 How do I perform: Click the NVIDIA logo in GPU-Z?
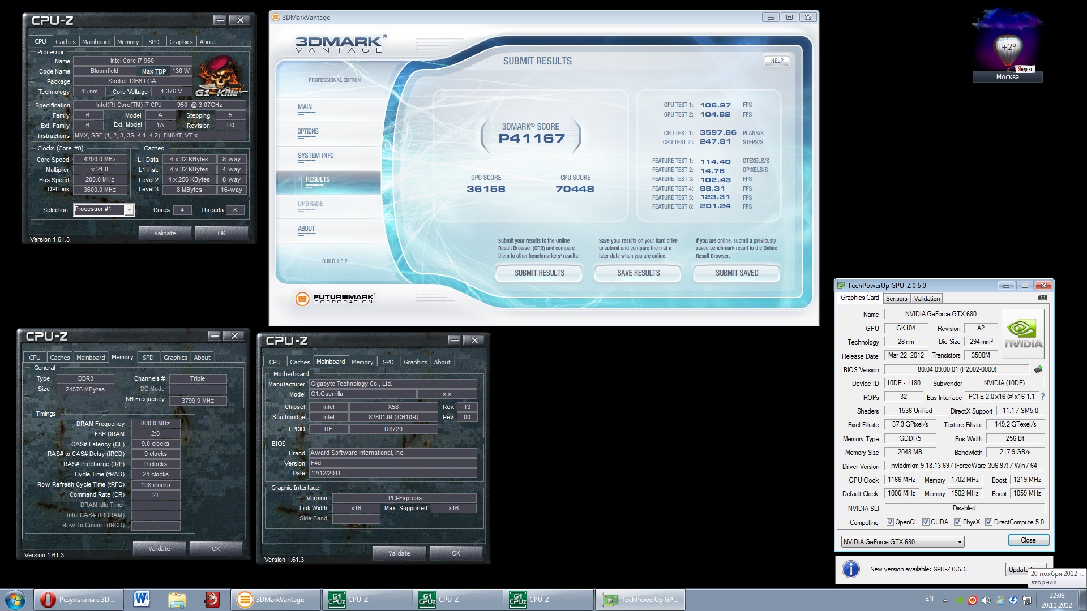pyautogui.click(x=1023, y=334)
